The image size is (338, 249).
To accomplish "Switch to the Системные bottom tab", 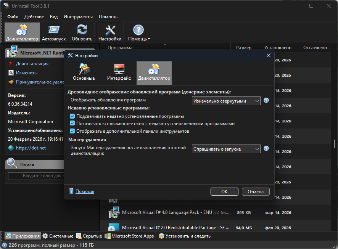I will click(x=58, y=236).
